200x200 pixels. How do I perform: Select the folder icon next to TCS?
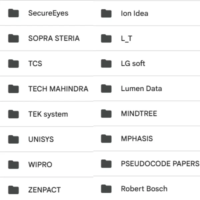13,64
